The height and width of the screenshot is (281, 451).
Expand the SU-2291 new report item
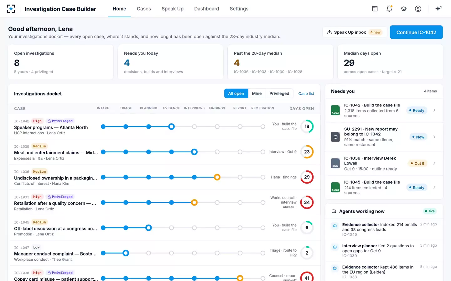coord(434,137)
